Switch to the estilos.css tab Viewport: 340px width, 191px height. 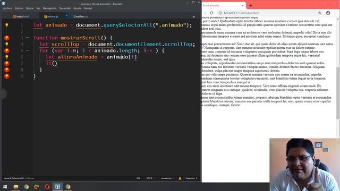click(81, 16)
